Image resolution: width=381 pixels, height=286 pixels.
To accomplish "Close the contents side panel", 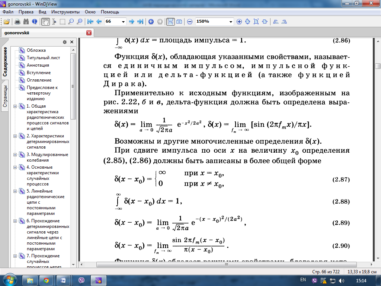I will tap(72, 42).
